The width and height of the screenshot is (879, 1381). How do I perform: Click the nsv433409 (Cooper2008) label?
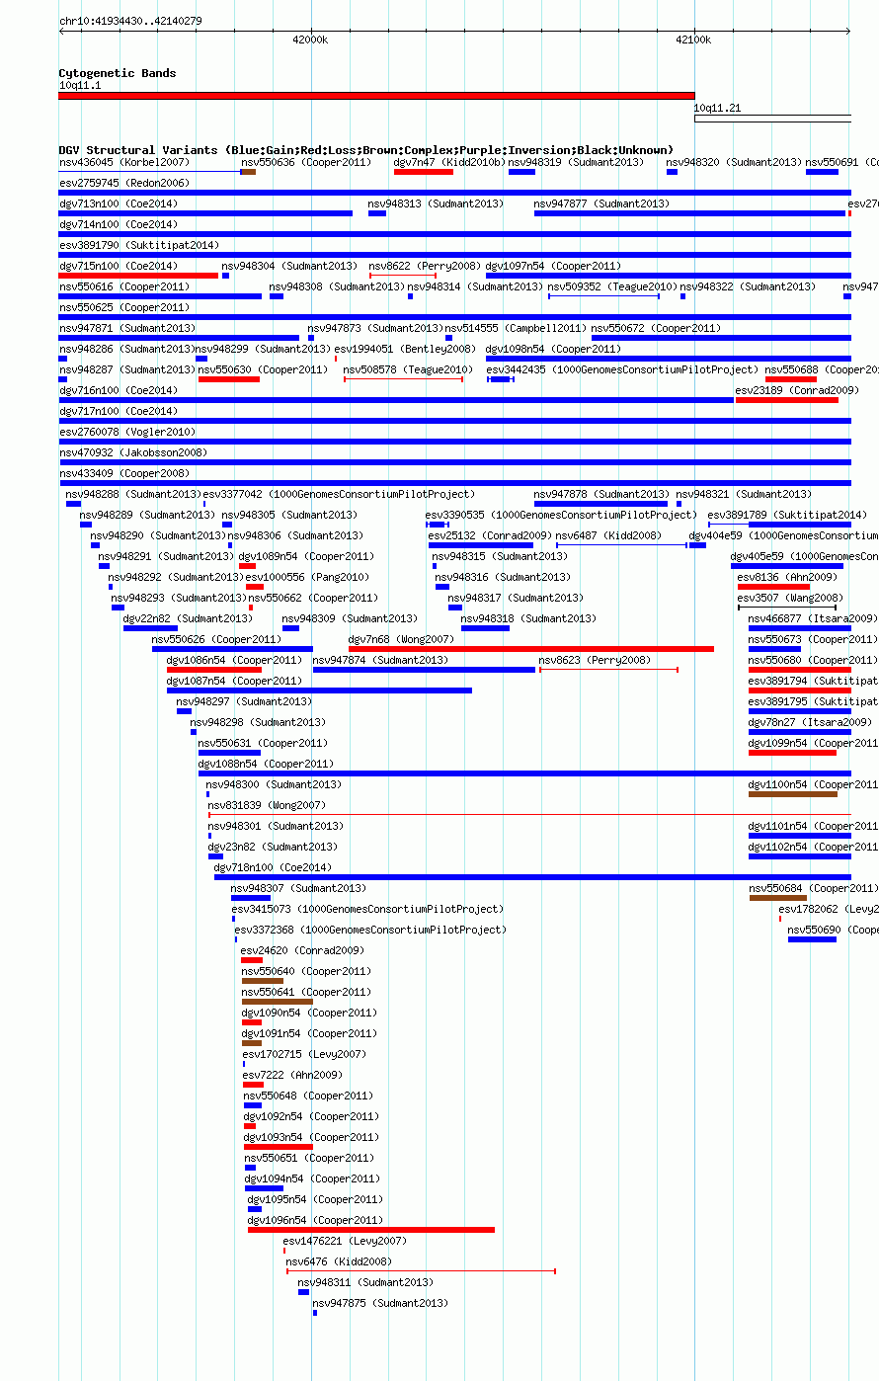coord(123,473)
